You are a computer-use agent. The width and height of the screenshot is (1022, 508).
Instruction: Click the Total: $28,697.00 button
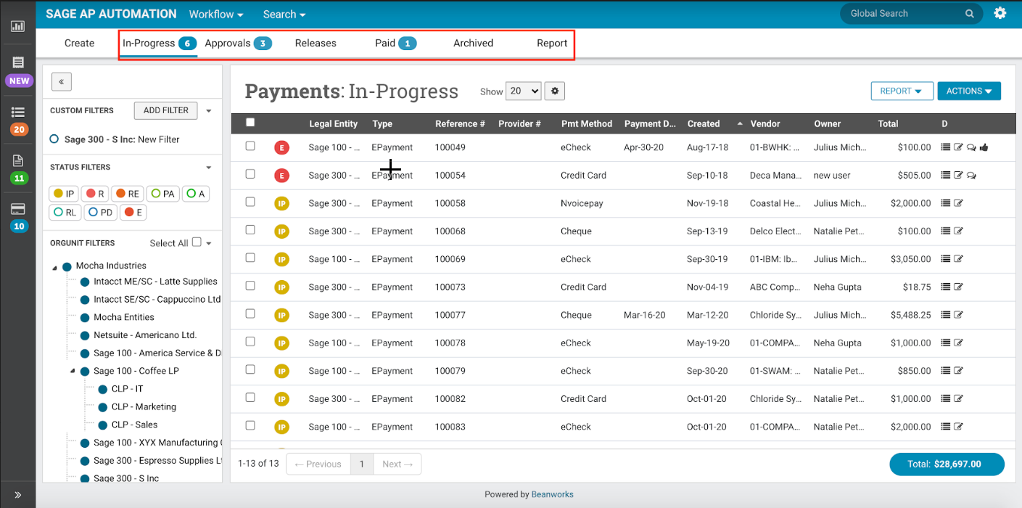point(947,464)
